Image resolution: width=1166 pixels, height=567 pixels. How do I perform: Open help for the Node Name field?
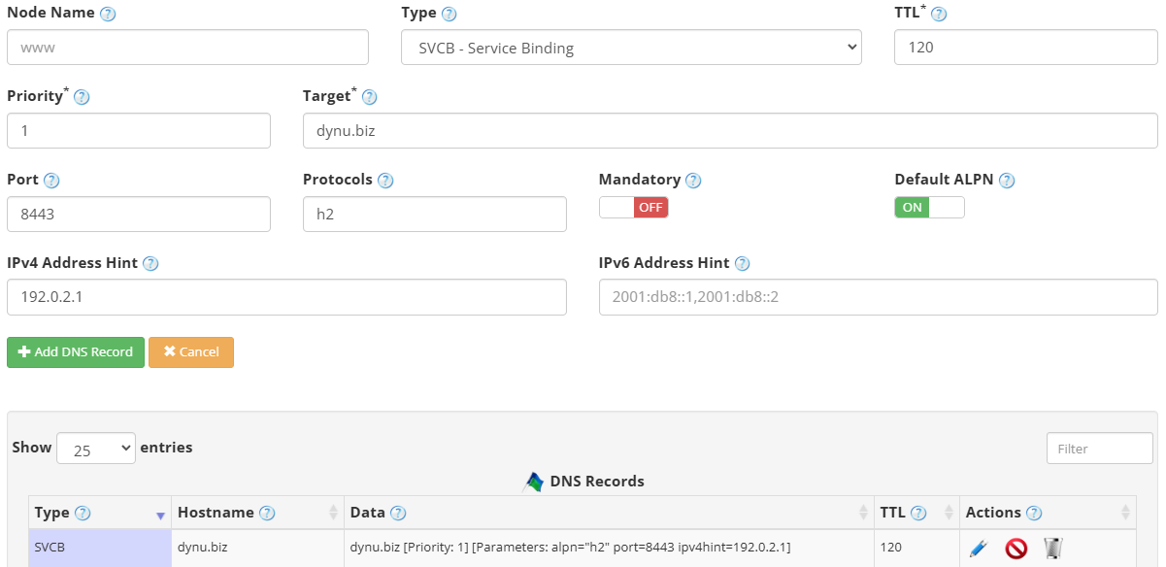click(x=106, y=13)
